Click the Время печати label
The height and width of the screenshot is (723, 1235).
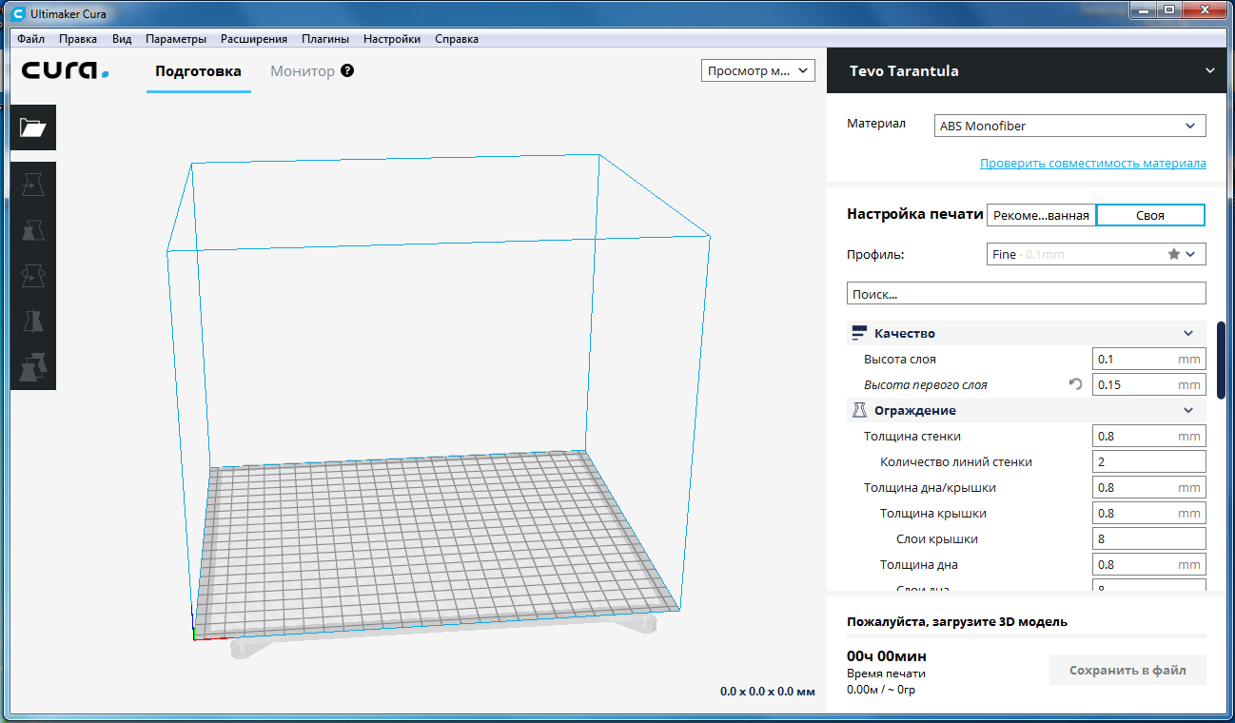tap(886, 674)
